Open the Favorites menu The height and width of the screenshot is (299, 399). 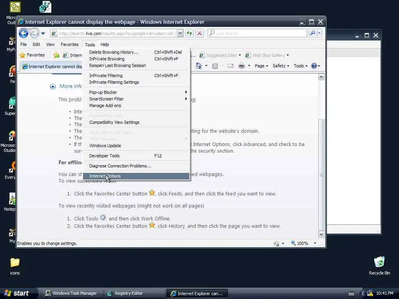pyautogui.click(x=69, y=44)
